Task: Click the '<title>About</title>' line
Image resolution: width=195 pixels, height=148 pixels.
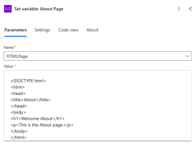Action: pyautogui.click(x=30, y=100)
